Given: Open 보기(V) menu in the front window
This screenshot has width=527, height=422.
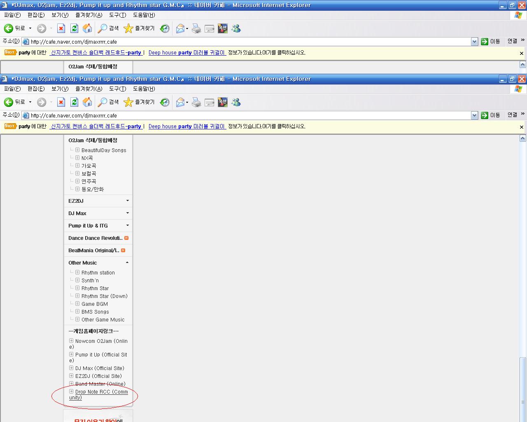Looking at the screenshot, I should 60,89.
